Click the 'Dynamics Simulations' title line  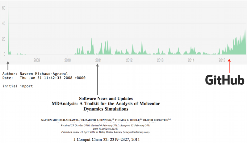(106, 109)
